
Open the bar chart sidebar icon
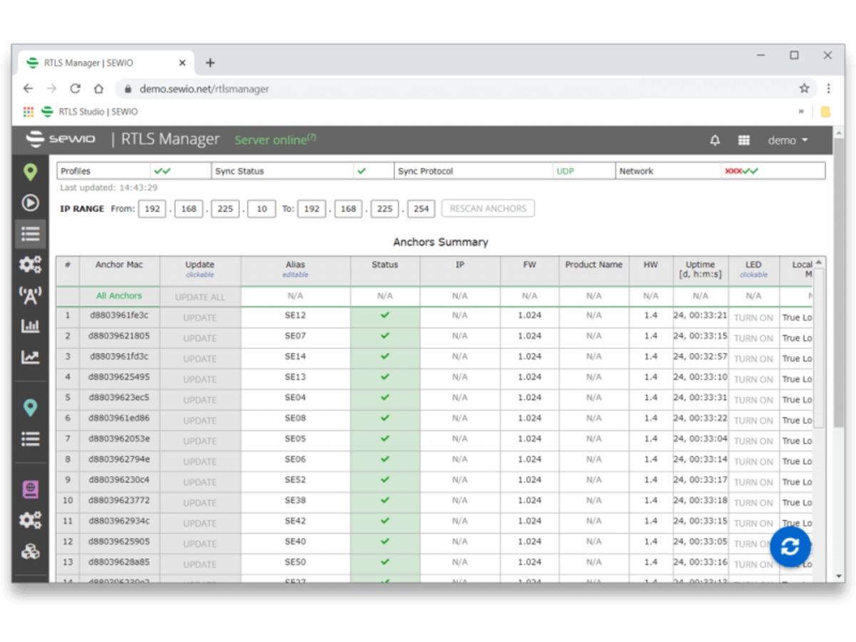tap(30, 326)
